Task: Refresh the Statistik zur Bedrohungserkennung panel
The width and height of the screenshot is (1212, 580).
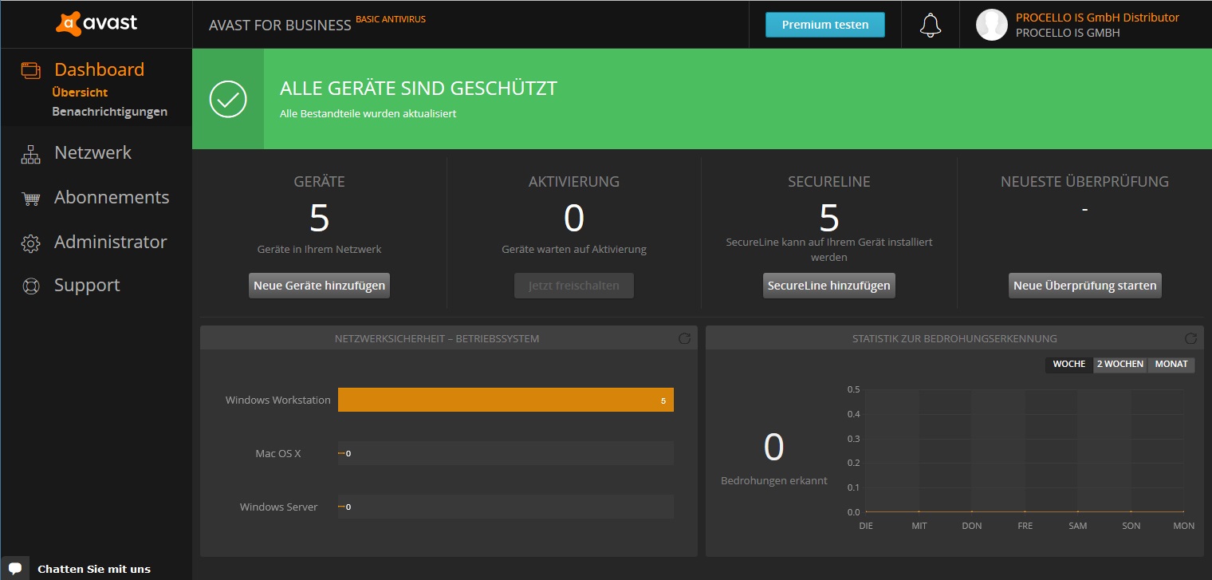Action: (1190, 338)
